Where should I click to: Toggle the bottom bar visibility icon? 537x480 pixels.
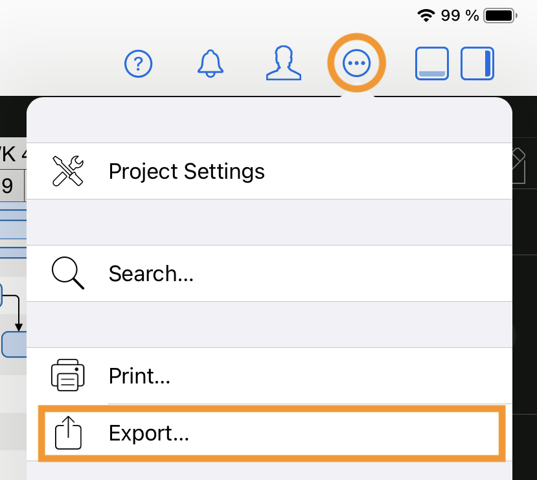pyautogui.click(x=431, y=63)
